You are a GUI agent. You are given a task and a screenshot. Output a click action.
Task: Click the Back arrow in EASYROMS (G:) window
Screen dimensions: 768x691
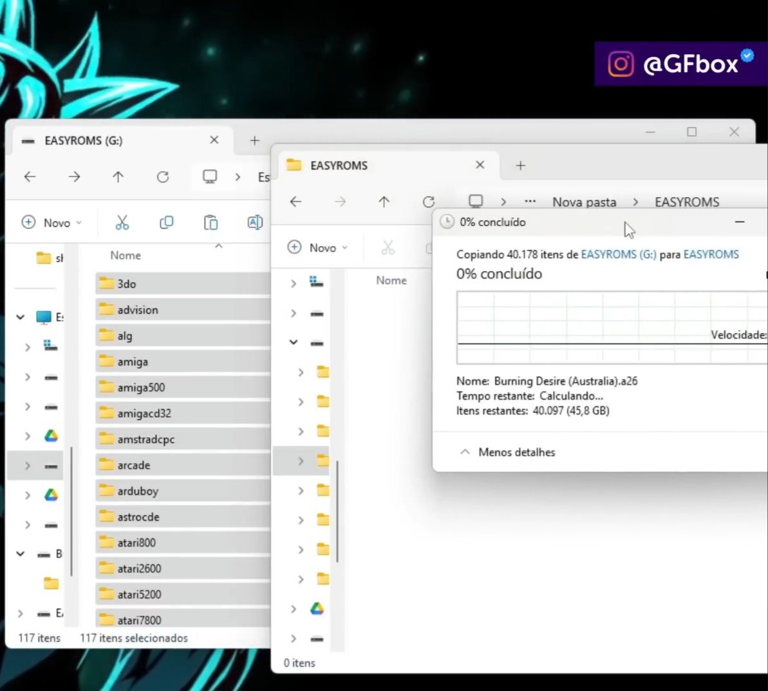click(x=30, y=177)
